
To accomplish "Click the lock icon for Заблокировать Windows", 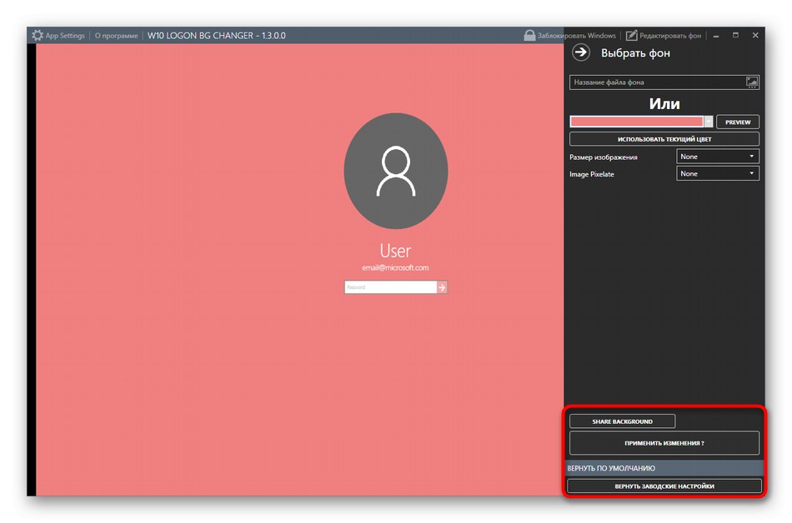I will [x=529, y=35].
